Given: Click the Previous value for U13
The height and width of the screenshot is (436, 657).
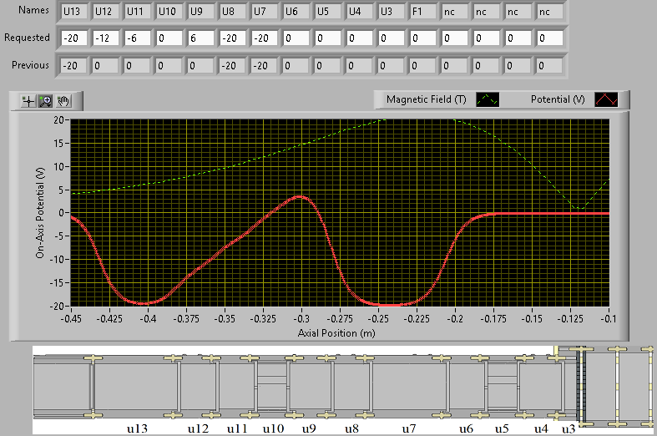Looking at the screenshot, I should click(73, 66).
